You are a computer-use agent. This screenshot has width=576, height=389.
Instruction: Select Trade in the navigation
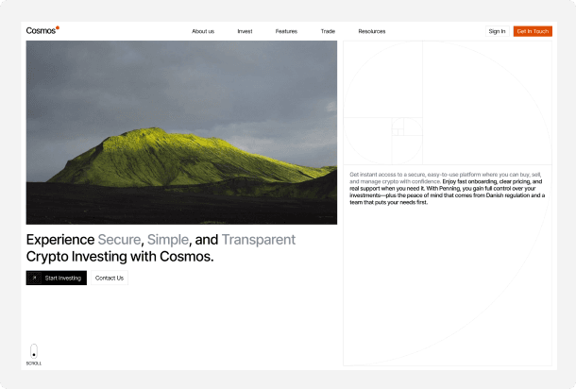pyautogui.click(x=328, y=31)
